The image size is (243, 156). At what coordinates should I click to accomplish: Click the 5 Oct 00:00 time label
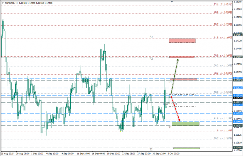(x=174, y=153)
